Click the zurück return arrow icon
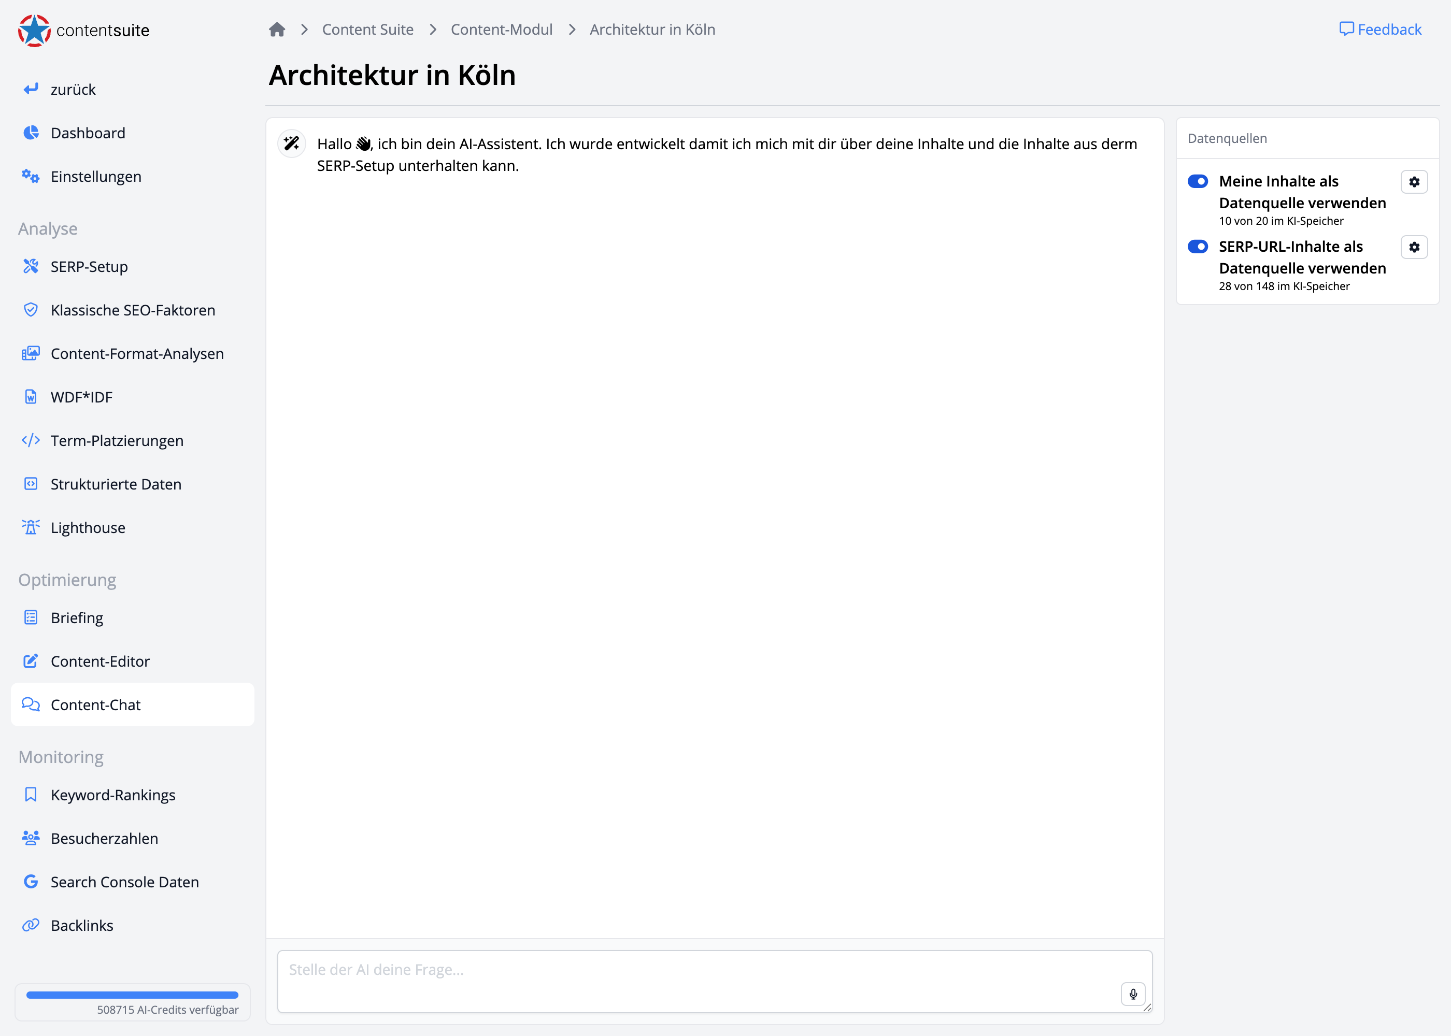Image resolution: width=1451 pixels, height=1036 pixels. pos(31,89)
